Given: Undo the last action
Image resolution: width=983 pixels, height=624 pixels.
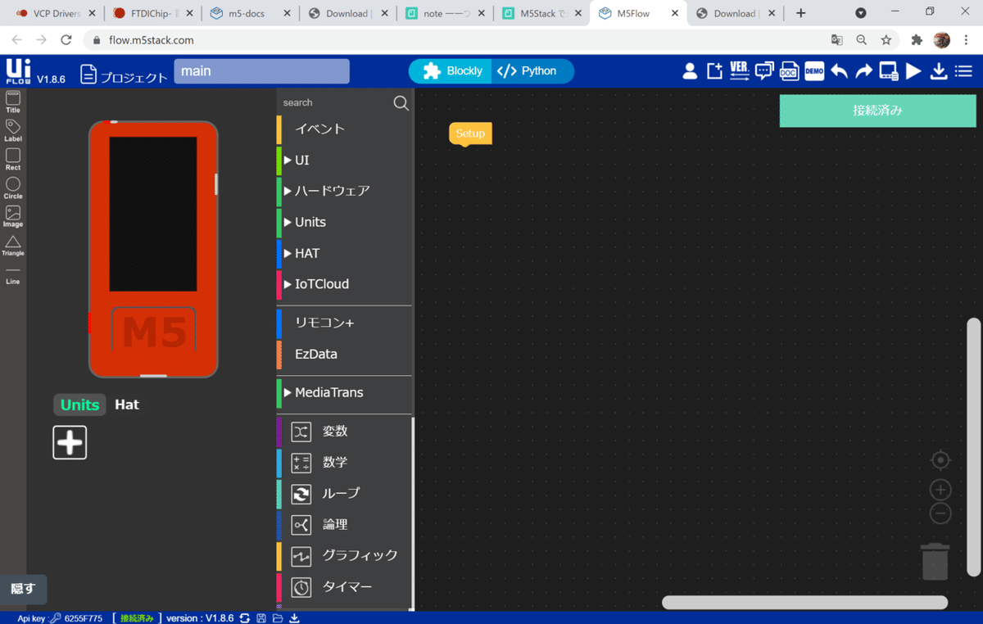Looking at the screenshot, I should point(839,71).
